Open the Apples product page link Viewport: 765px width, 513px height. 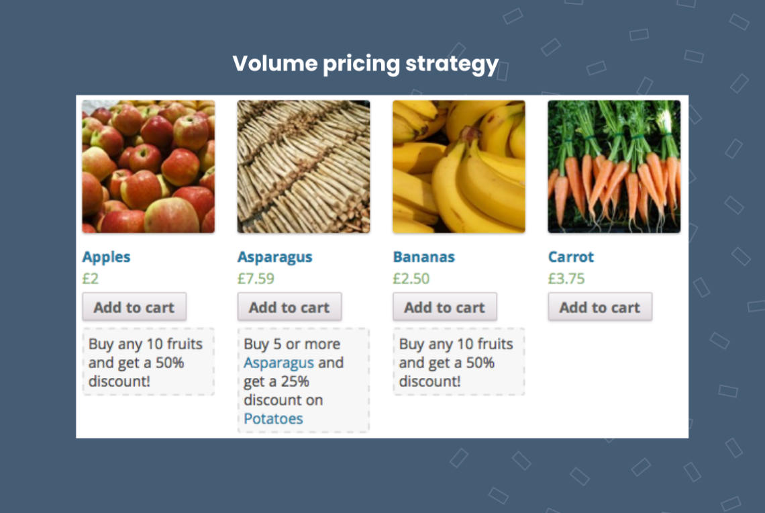(x=106, y=256)
